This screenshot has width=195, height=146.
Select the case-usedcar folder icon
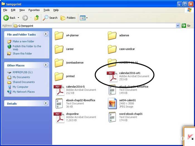pyautogui.click(x=112, y=49)
